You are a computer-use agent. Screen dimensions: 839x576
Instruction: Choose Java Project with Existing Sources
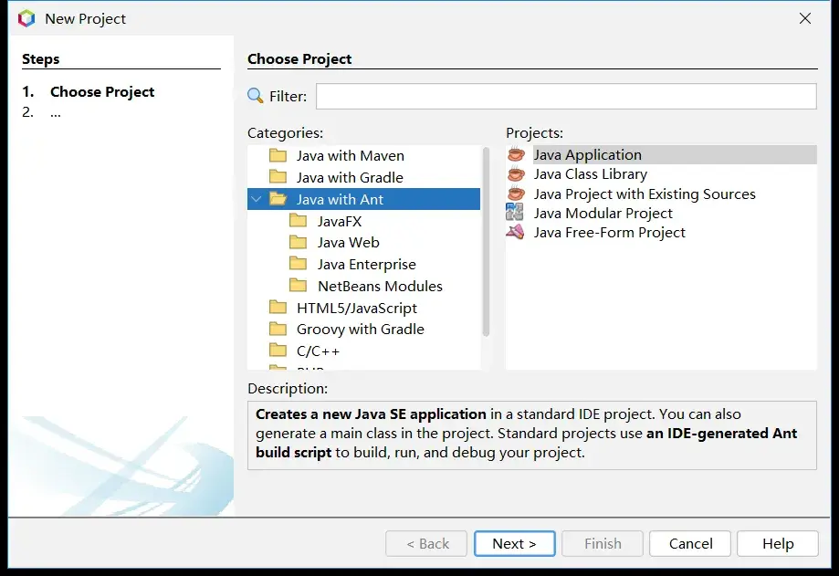click(x=645, y=194)
